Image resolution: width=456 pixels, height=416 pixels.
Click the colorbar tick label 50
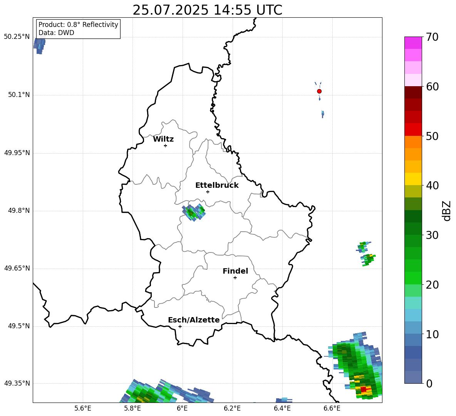pyautogui.click(x=432, y=136)
